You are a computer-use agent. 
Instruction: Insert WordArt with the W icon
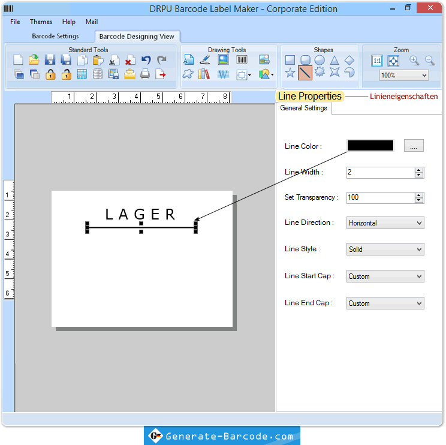[x=223, y=74]
